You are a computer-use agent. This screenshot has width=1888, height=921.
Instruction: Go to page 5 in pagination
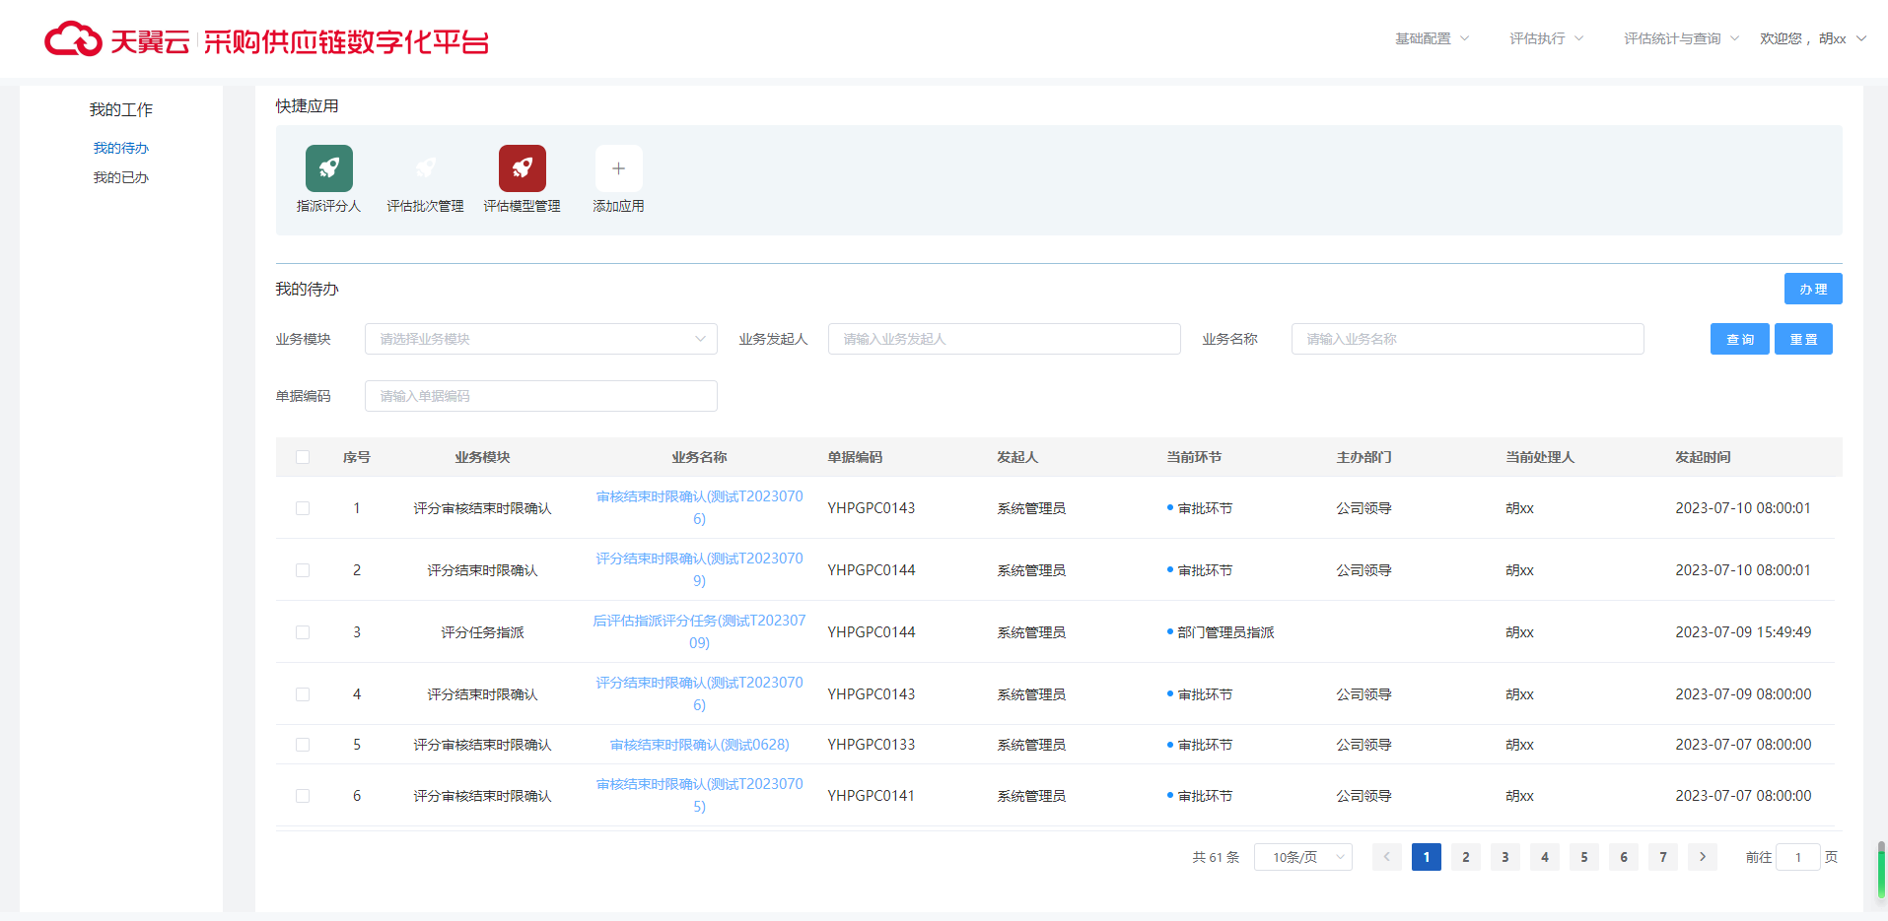point(1583,857)
